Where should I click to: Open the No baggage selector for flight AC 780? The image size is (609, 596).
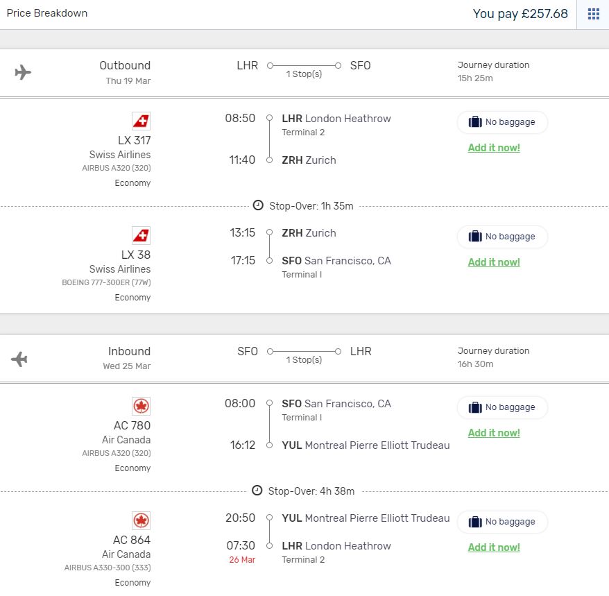(x=503, y=407)
